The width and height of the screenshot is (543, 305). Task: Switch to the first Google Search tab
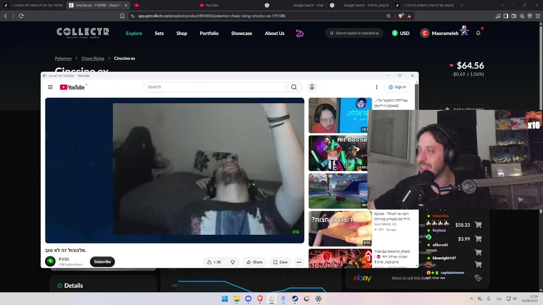pyautogui.click(x=294, y=5)
